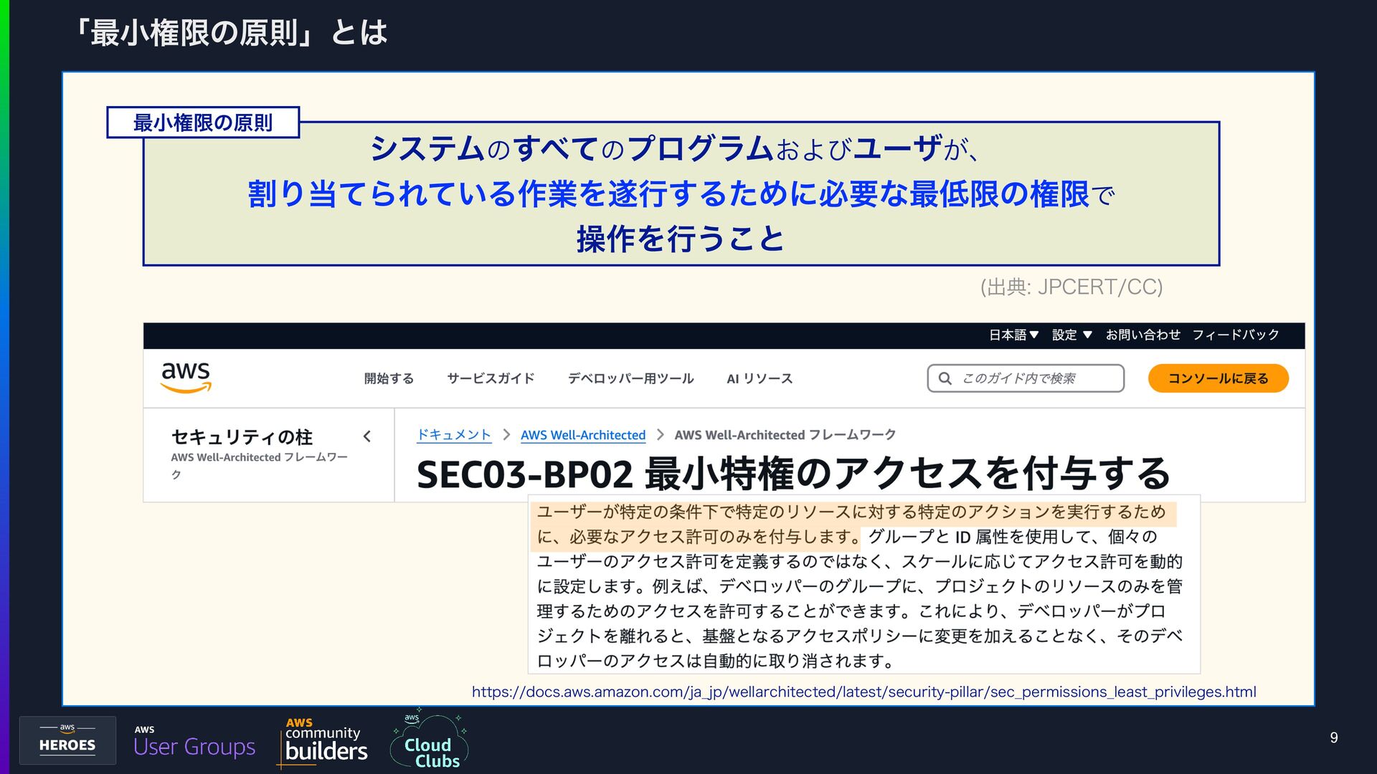Viewport: 1377px width, 774px height.
Task: Open the docs.aws.amazon.com source URL
Action: tap(863, 692)
